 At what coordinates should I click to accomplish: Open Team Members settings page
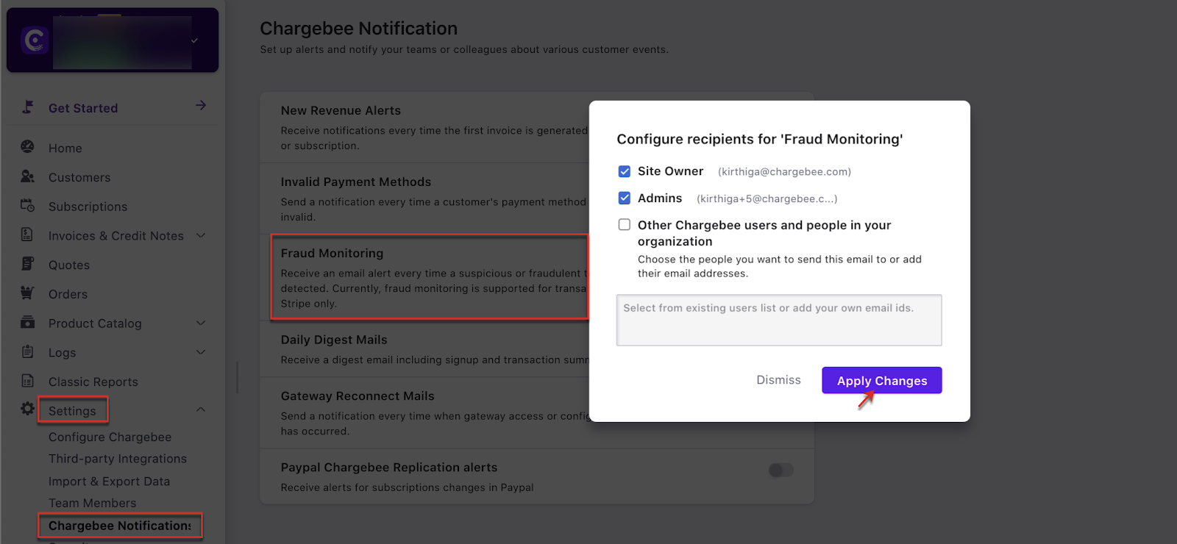pos(93,503)
